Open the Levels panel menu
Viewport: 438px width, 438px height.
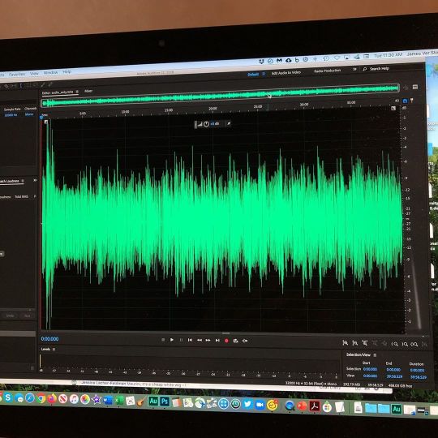point(54,349)
